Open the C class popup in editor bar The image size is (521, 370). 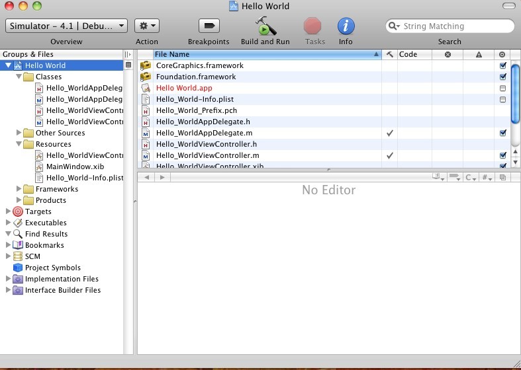[471, 177]
